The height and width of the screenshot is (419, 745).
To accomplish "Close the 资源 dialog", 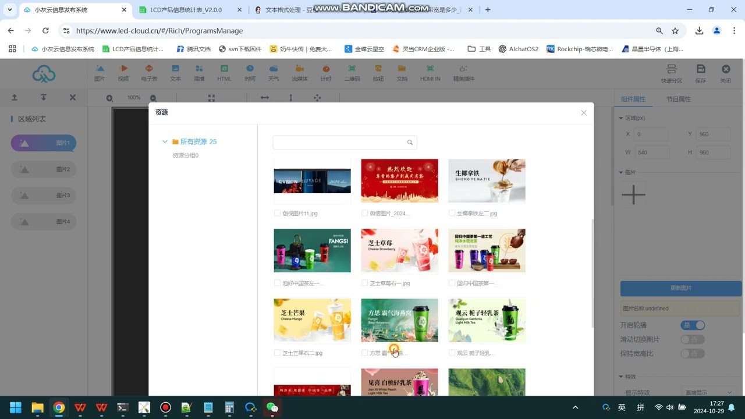I will [x=584, y=113].
